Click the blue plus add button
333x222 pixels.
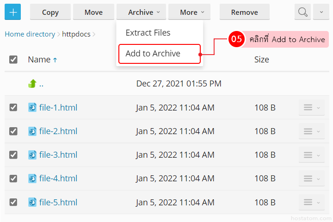(12, 12)
